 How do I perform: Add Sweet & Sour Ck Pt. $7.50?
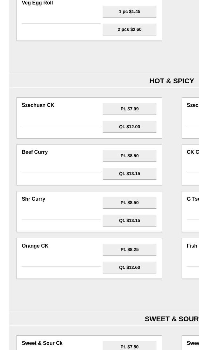[129, 346]
